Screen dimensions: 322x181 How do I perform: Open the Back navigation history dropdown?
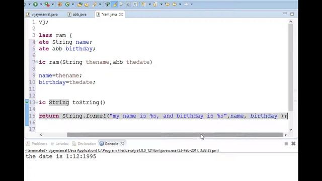pos(180,4)
